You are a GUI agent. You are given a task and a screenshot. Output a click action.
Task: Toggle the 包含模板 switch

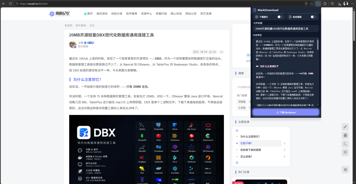tap(313, 17)
